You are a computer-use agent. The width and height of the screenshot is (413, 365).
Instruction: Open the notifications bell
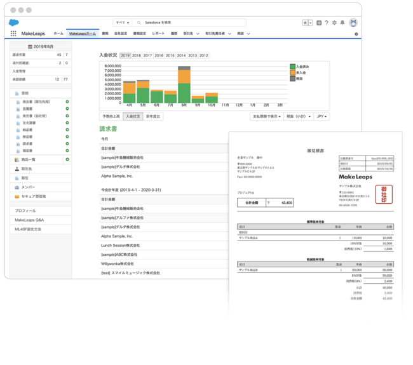(342, 23)
